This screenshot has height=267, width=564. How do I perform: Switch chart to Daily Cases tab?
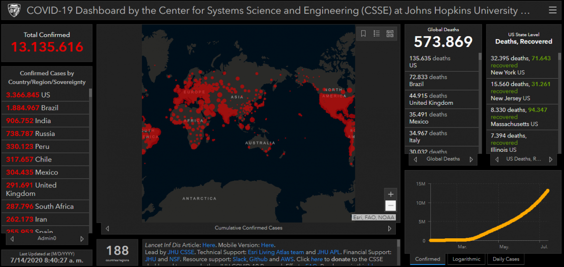(505, 259)
